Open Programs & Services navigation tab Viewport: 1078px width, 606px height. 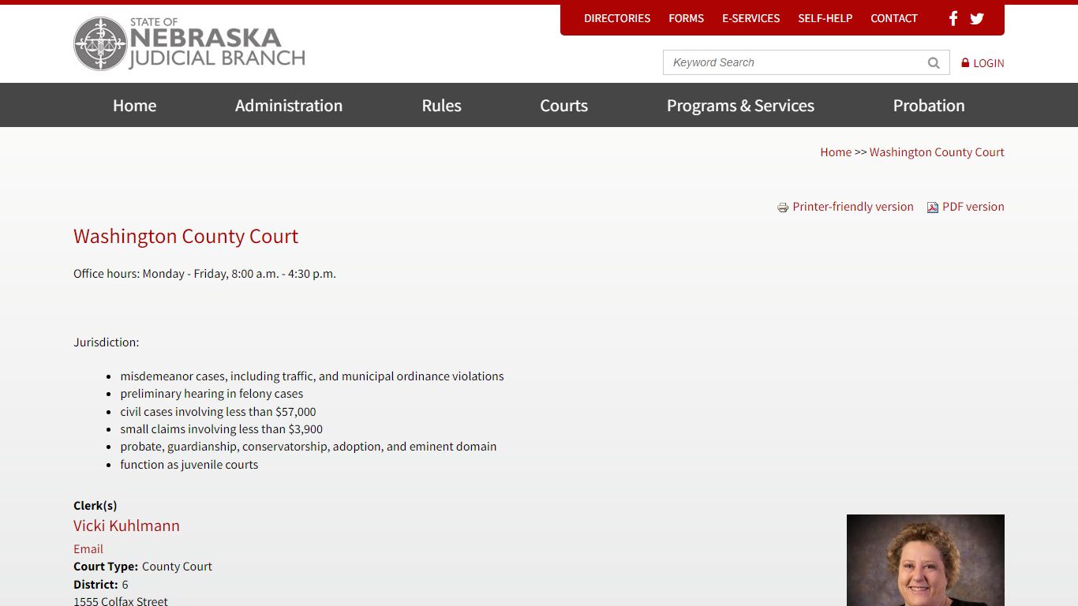point(740,105)
